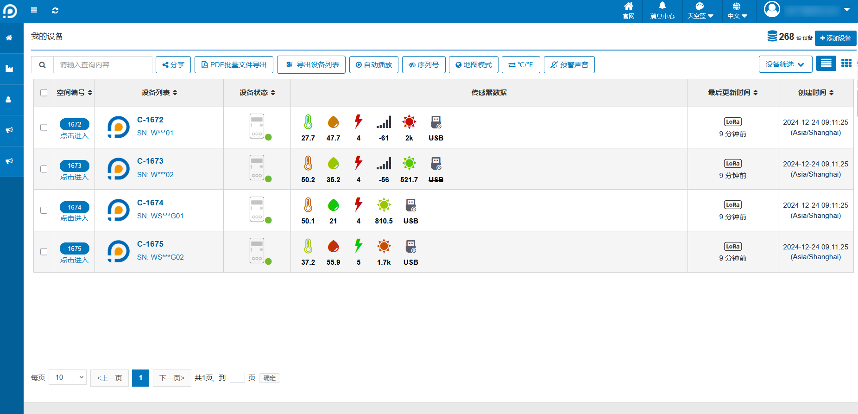Sort by 设备列表 column header

coord(159,93)
